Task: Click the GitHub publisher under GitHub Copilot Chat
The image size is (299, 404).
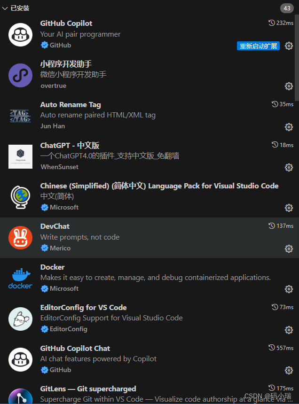Action: tap(60, 370)
